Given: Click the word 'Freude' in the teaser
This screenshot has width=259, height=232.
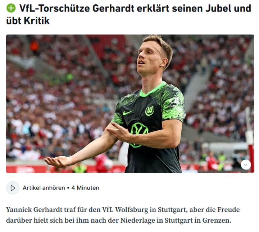Looking at the screenshot, I should point(228,210).
